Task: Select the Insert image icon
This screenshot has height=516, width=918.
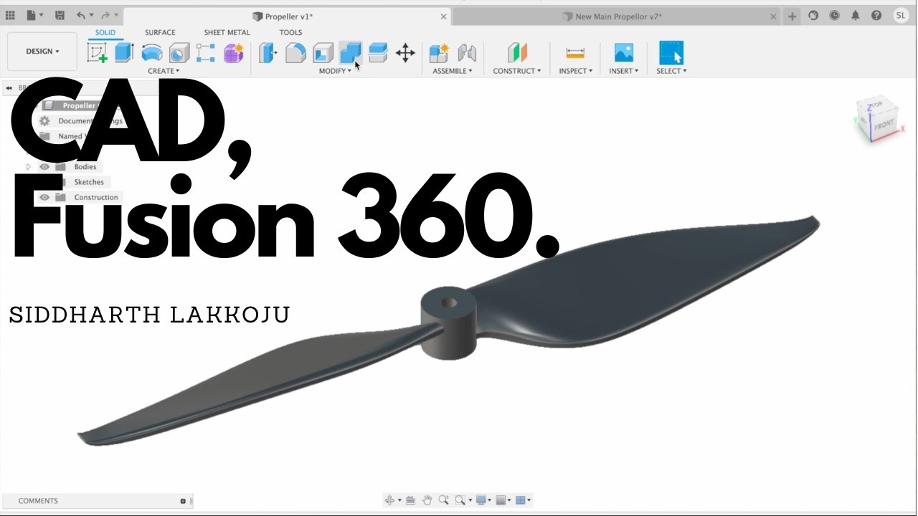Action: 624,52
